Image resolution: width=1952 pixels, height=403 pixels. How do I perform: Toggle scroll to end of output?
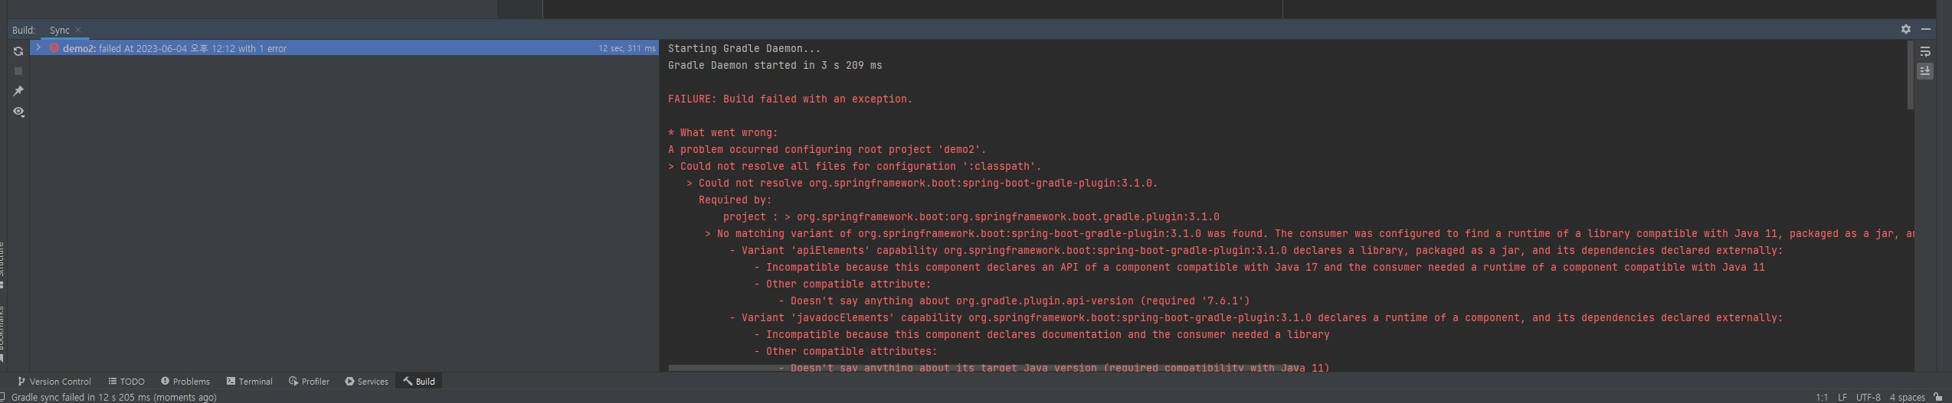1924,71
